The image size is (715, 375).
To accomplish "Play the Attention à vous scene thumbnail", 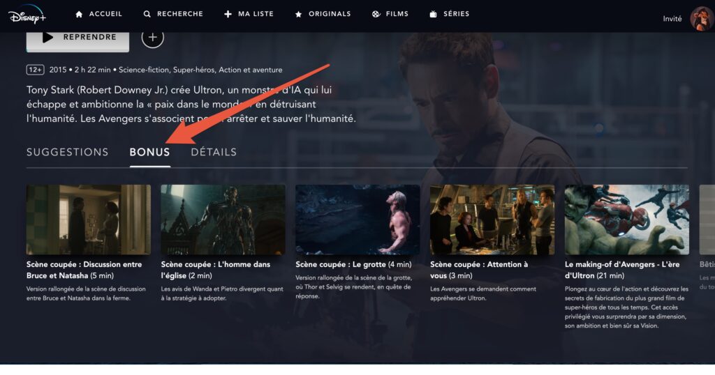I will (492, 220).
